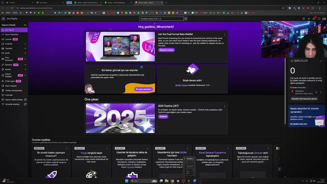Open the whispers chat bubble icon
Image resolution: width=327 pixels, height=184 pixels.
point(319,19)
